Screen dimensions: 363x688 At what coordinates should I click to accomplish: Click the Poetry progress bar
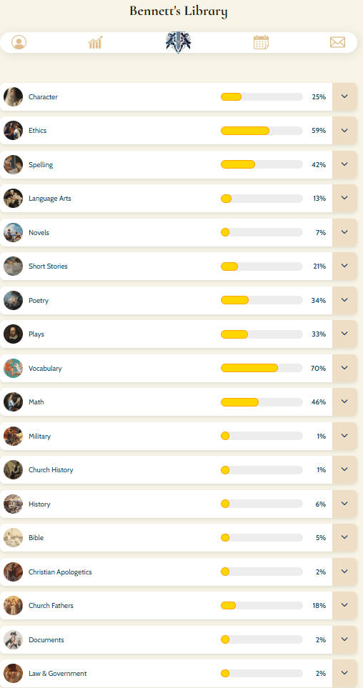tap(262, 300)
